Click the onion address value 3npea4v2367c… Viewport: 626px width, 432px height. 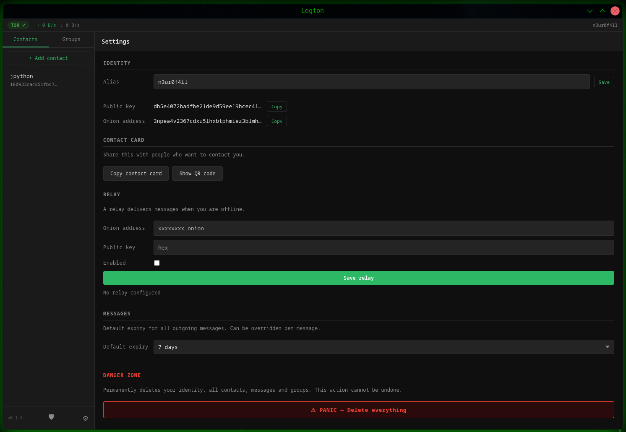tap(207, 121)
